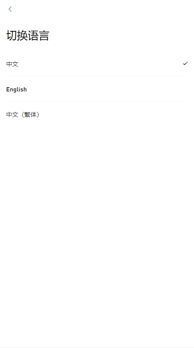
Task: Click the 切换语言 heading text
Action: [28, 36]
